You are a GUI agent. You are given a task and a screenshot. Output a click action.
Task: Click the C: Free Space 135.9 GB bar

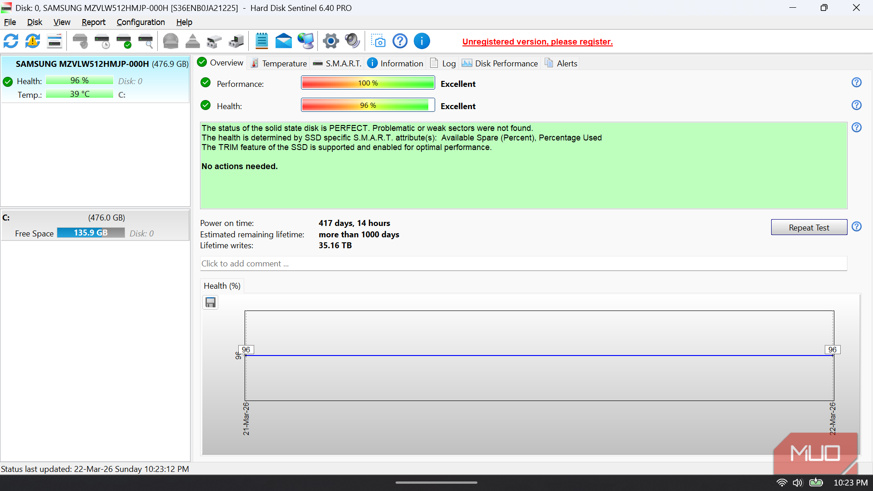pos(91,233)
